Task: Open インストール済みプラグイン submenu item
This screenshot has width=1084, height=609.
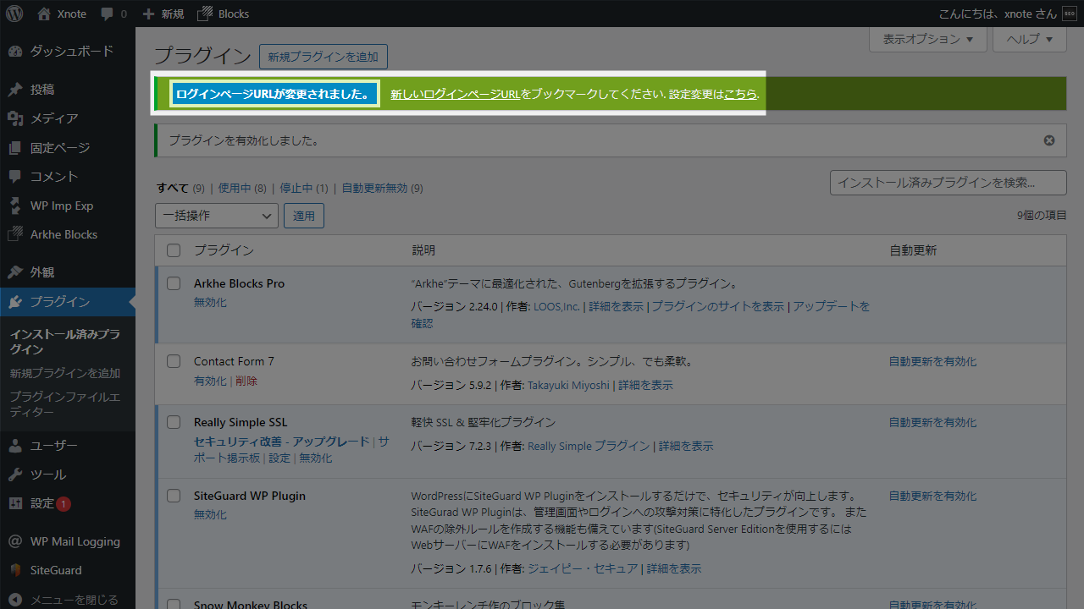Action: 65,342
